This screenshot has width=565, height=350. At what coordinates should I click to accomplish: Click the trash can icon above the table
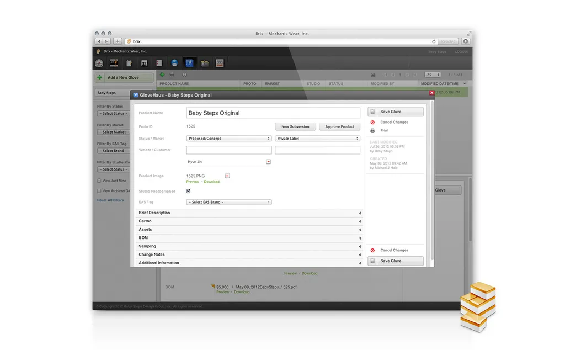[172, 75]
